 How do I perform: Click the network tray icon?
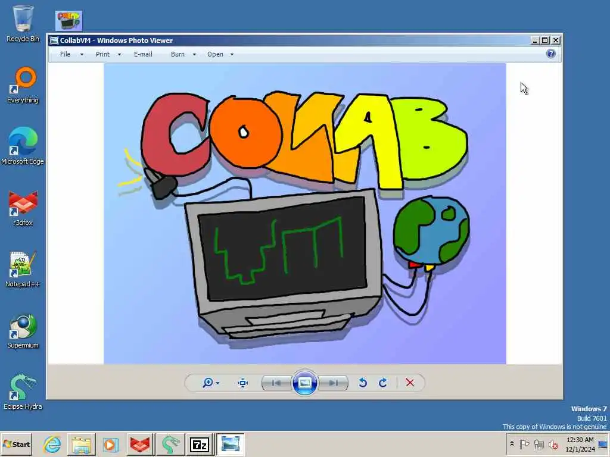[539, 444]
